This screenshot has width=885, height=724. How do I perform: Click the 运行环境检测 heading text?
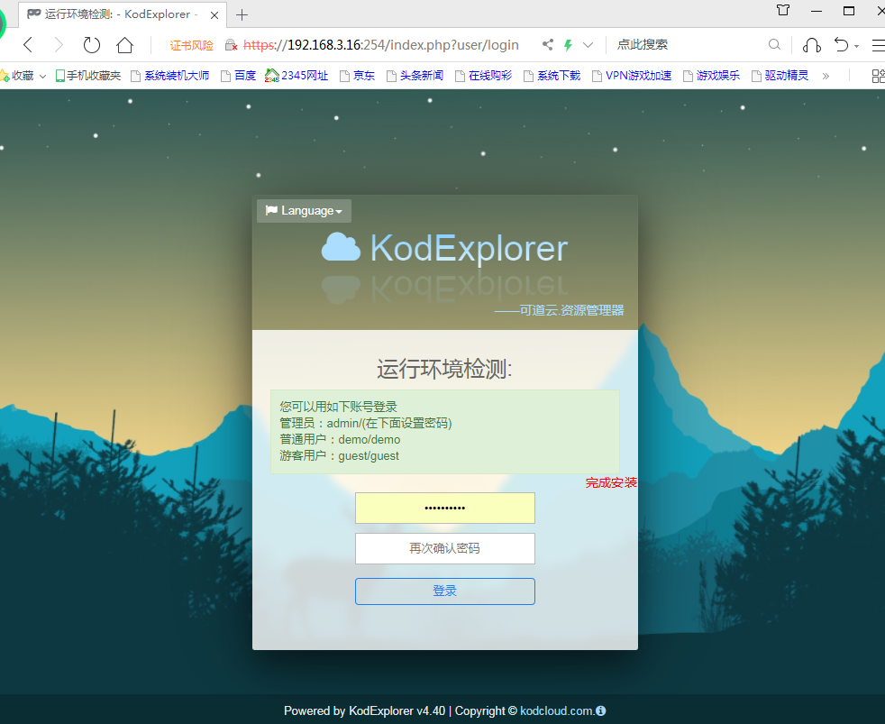445,369
